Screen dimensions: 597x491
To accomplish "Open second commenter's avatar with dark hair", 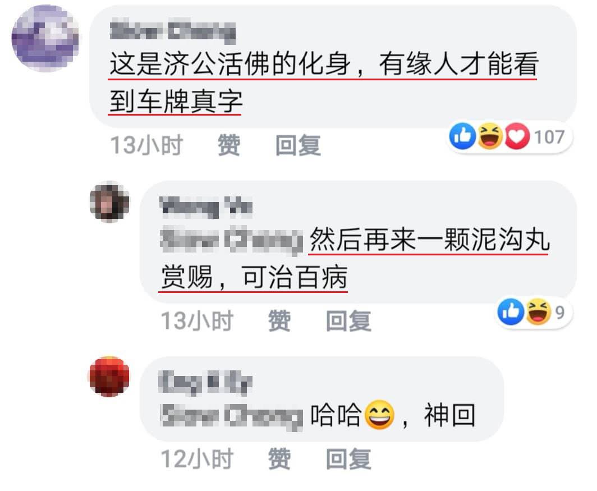I will click(x=109, y=202).
